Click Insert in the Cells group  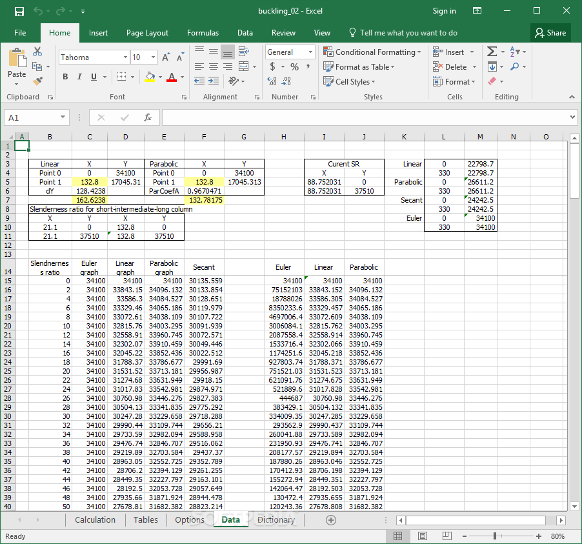click(x=453, y=52)
